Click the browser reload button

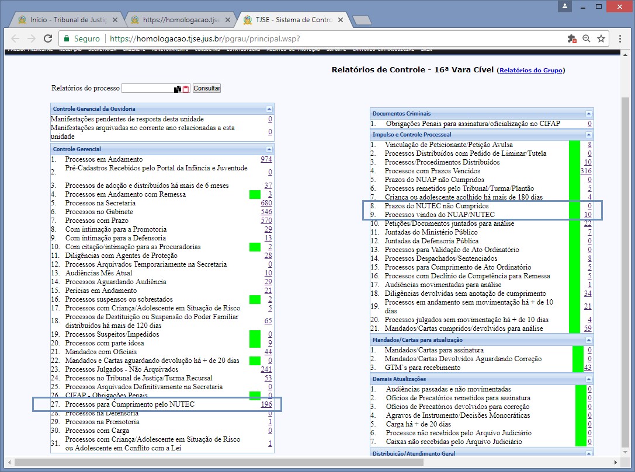(48, 39)
